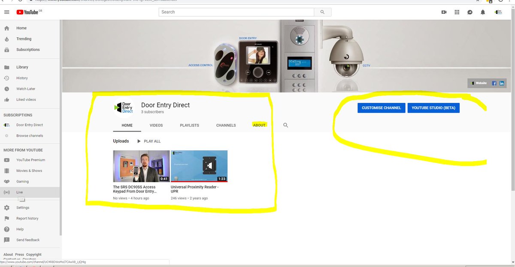Click YOUTUBE STUDIO (BETA) button
This screenshot has width=515, height=267.
pyautogui.click(x=433, y=108)
